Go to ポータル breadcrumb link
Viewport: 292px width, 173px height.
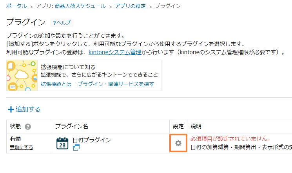(16, 6)
